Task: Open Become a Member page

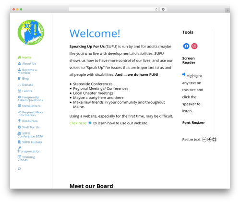Action: (27, 71)
